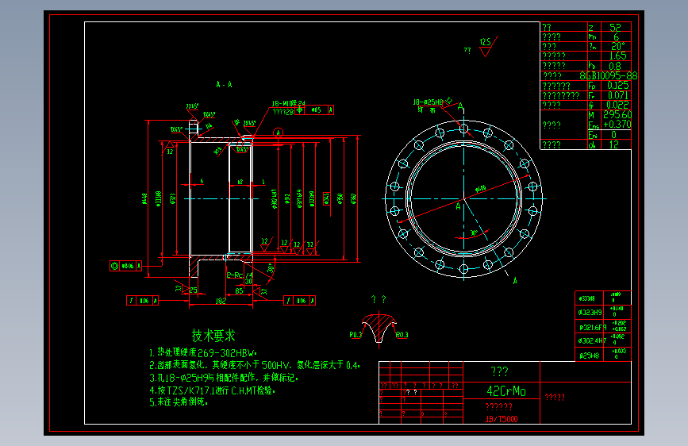Click the A - A section label
688x446 pixels.
pyautogui.click(x=224, y=84)
